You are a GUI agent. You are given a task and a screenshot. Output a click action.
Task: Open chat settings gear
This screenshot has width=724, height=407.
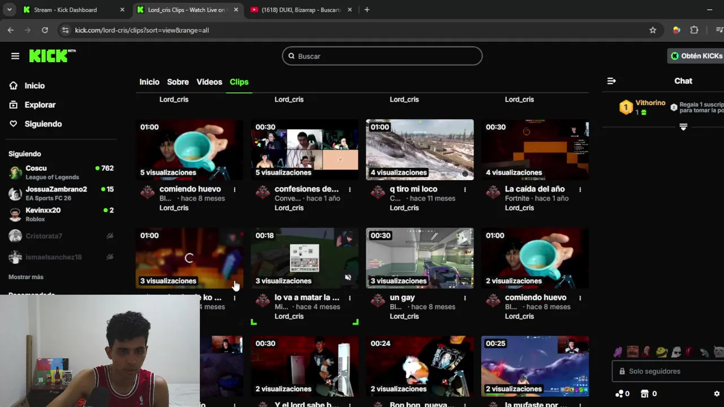717,393
